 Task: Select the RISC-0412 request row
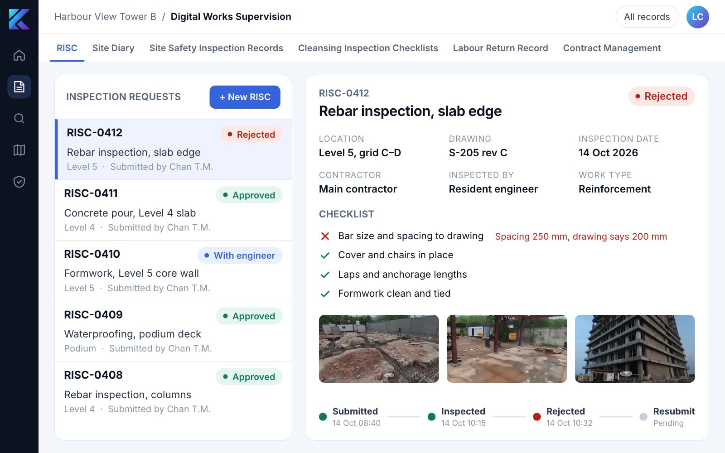pos(174,149)
